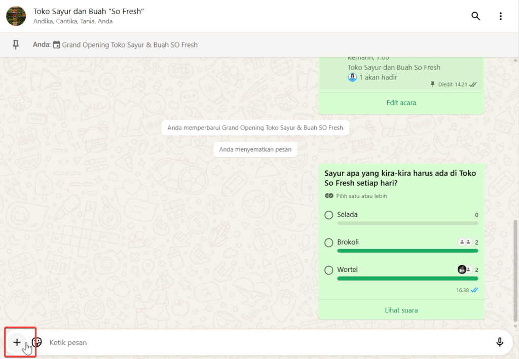This screenshot has height=359, width=519.
Task: Search in the chat
Action: tap(475, 16)
